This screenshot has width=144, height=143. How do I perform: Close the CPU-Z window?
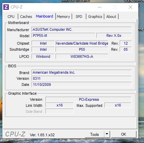click(130, 7)
